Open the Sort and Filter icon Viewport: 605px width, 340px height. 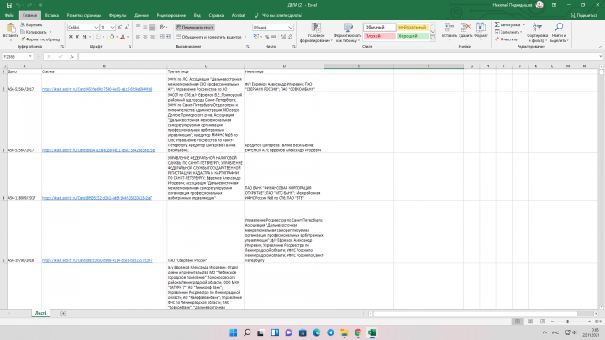[537, 27]
